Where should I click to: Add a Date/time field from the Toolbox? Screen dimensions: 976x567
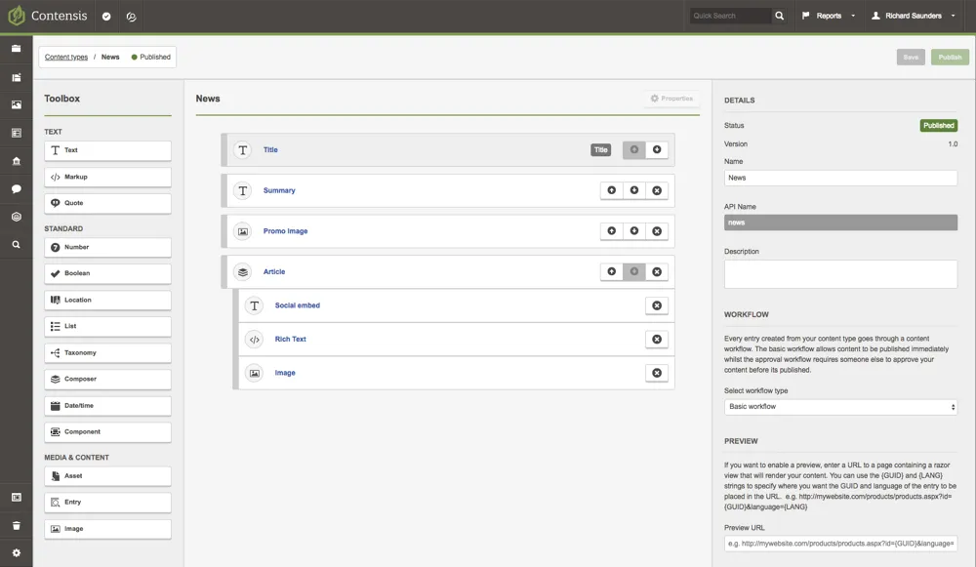(x=107, y=406)
